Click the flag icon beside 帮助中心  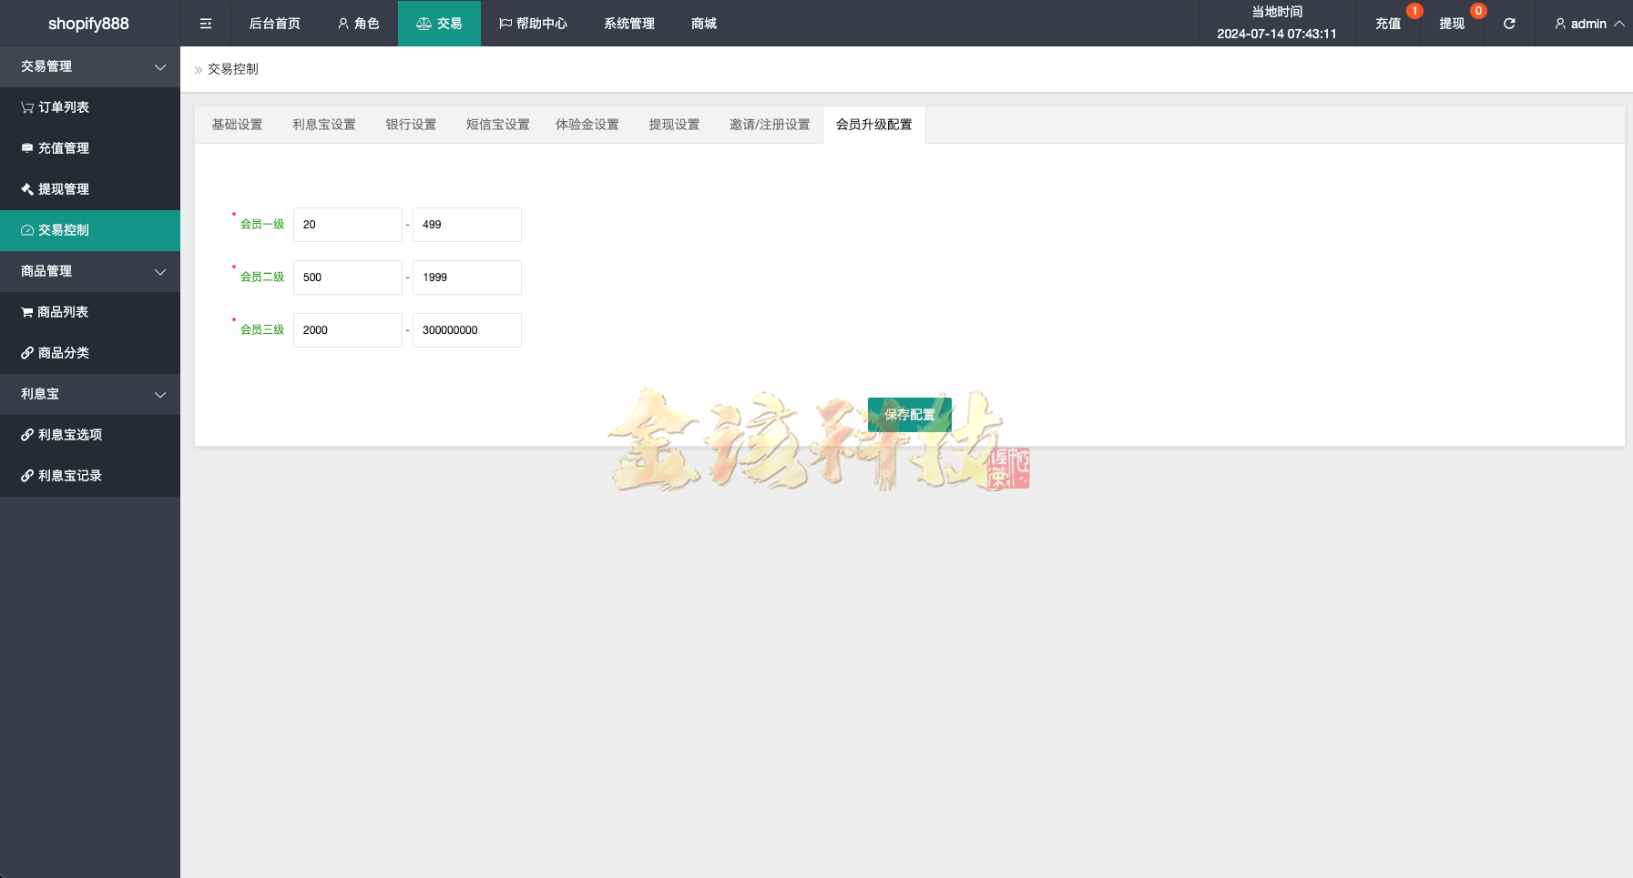point(505,23)
